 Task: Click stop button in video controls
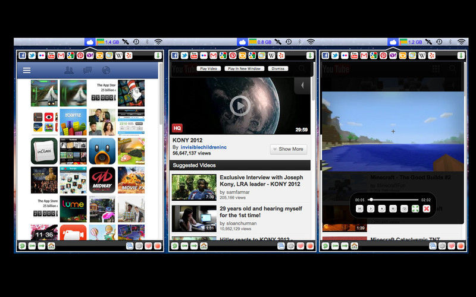(x=382, y=208)
